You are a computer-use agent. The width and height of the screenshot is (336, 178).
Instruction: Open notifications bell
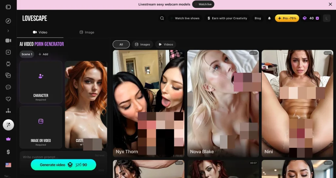269,18
